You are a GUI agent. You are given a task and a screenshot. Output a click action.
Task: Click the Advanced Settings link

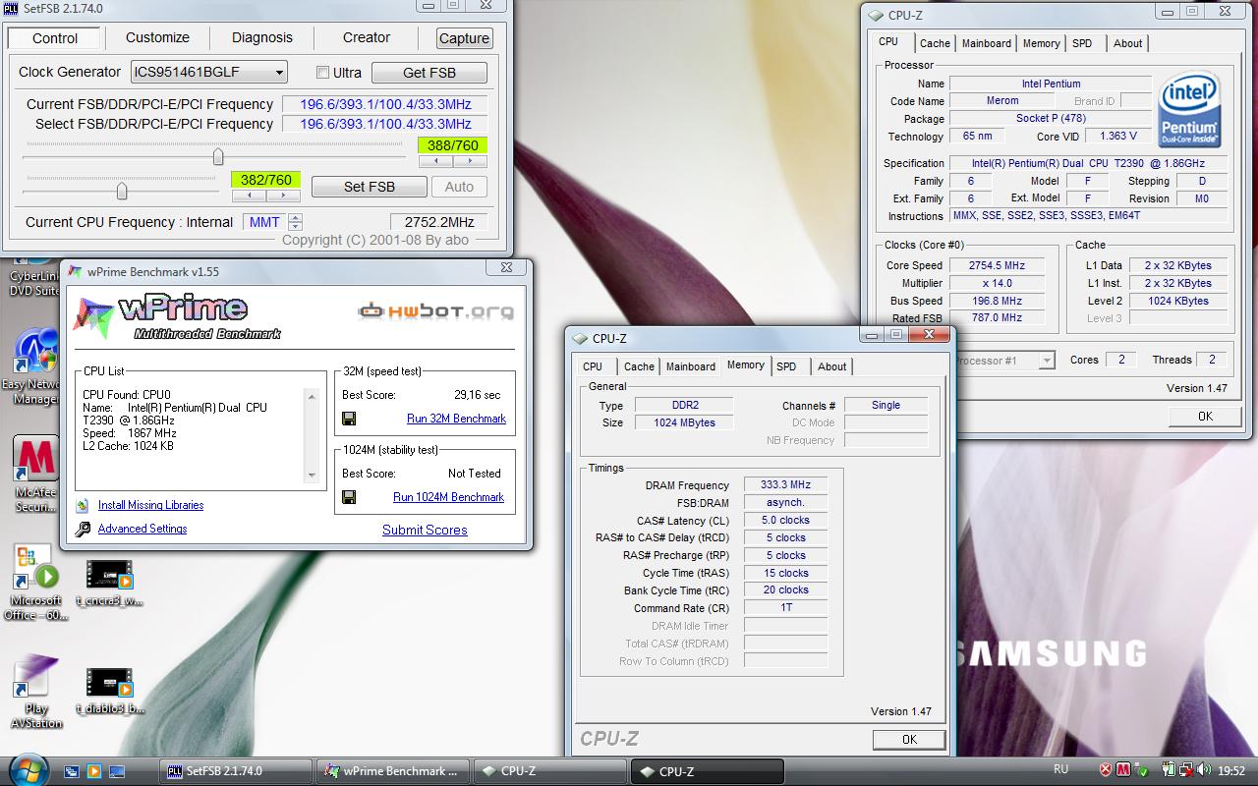143,529
